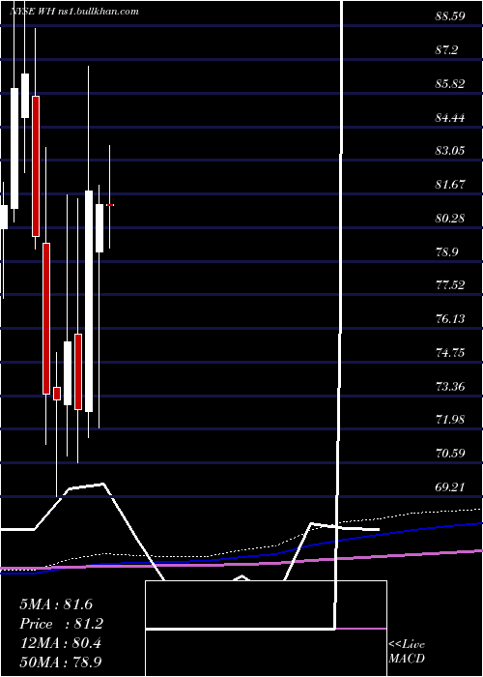The image size is (483, 677).
Task: Select the 69.21 price axis label
Action: [x=450, y=486]
